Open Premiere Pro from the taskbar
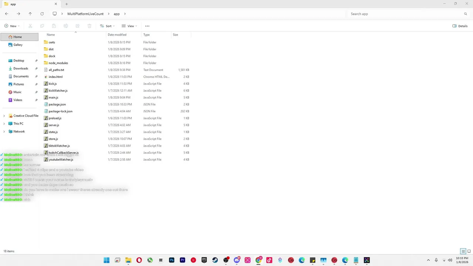Viewport: 473px width, 266px height. 183,260
